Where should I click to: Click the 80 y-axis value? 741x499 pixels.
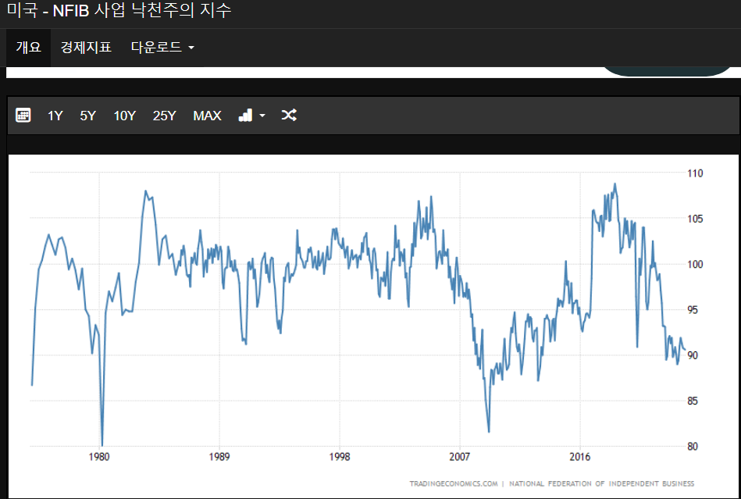(693, 447)
